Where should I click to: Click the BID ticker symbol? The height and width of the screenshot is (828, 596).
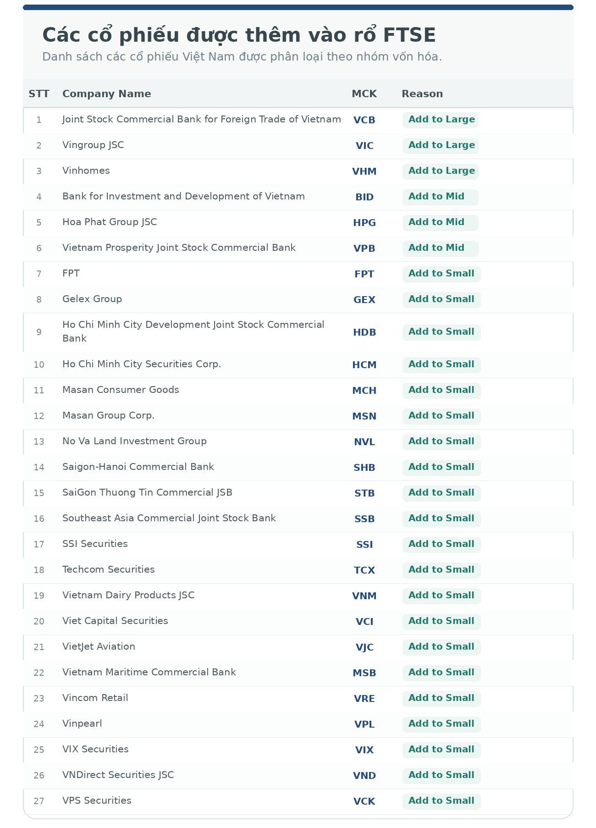(x=364, y=197)
